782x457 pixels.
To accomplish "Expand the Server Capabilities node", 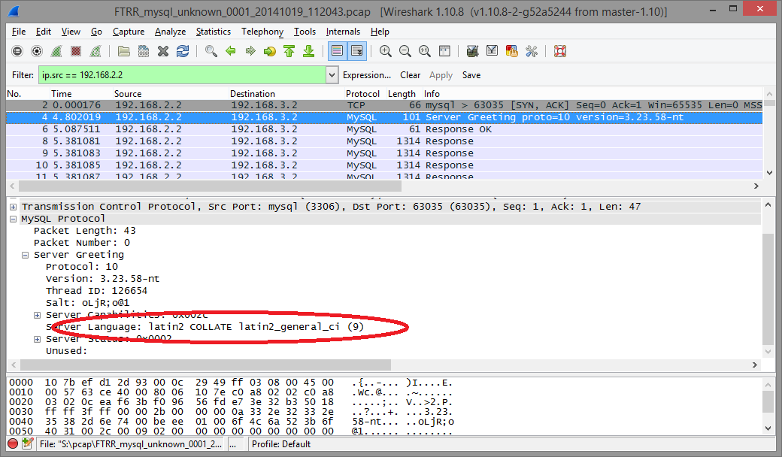I will [x=38, y=315].
